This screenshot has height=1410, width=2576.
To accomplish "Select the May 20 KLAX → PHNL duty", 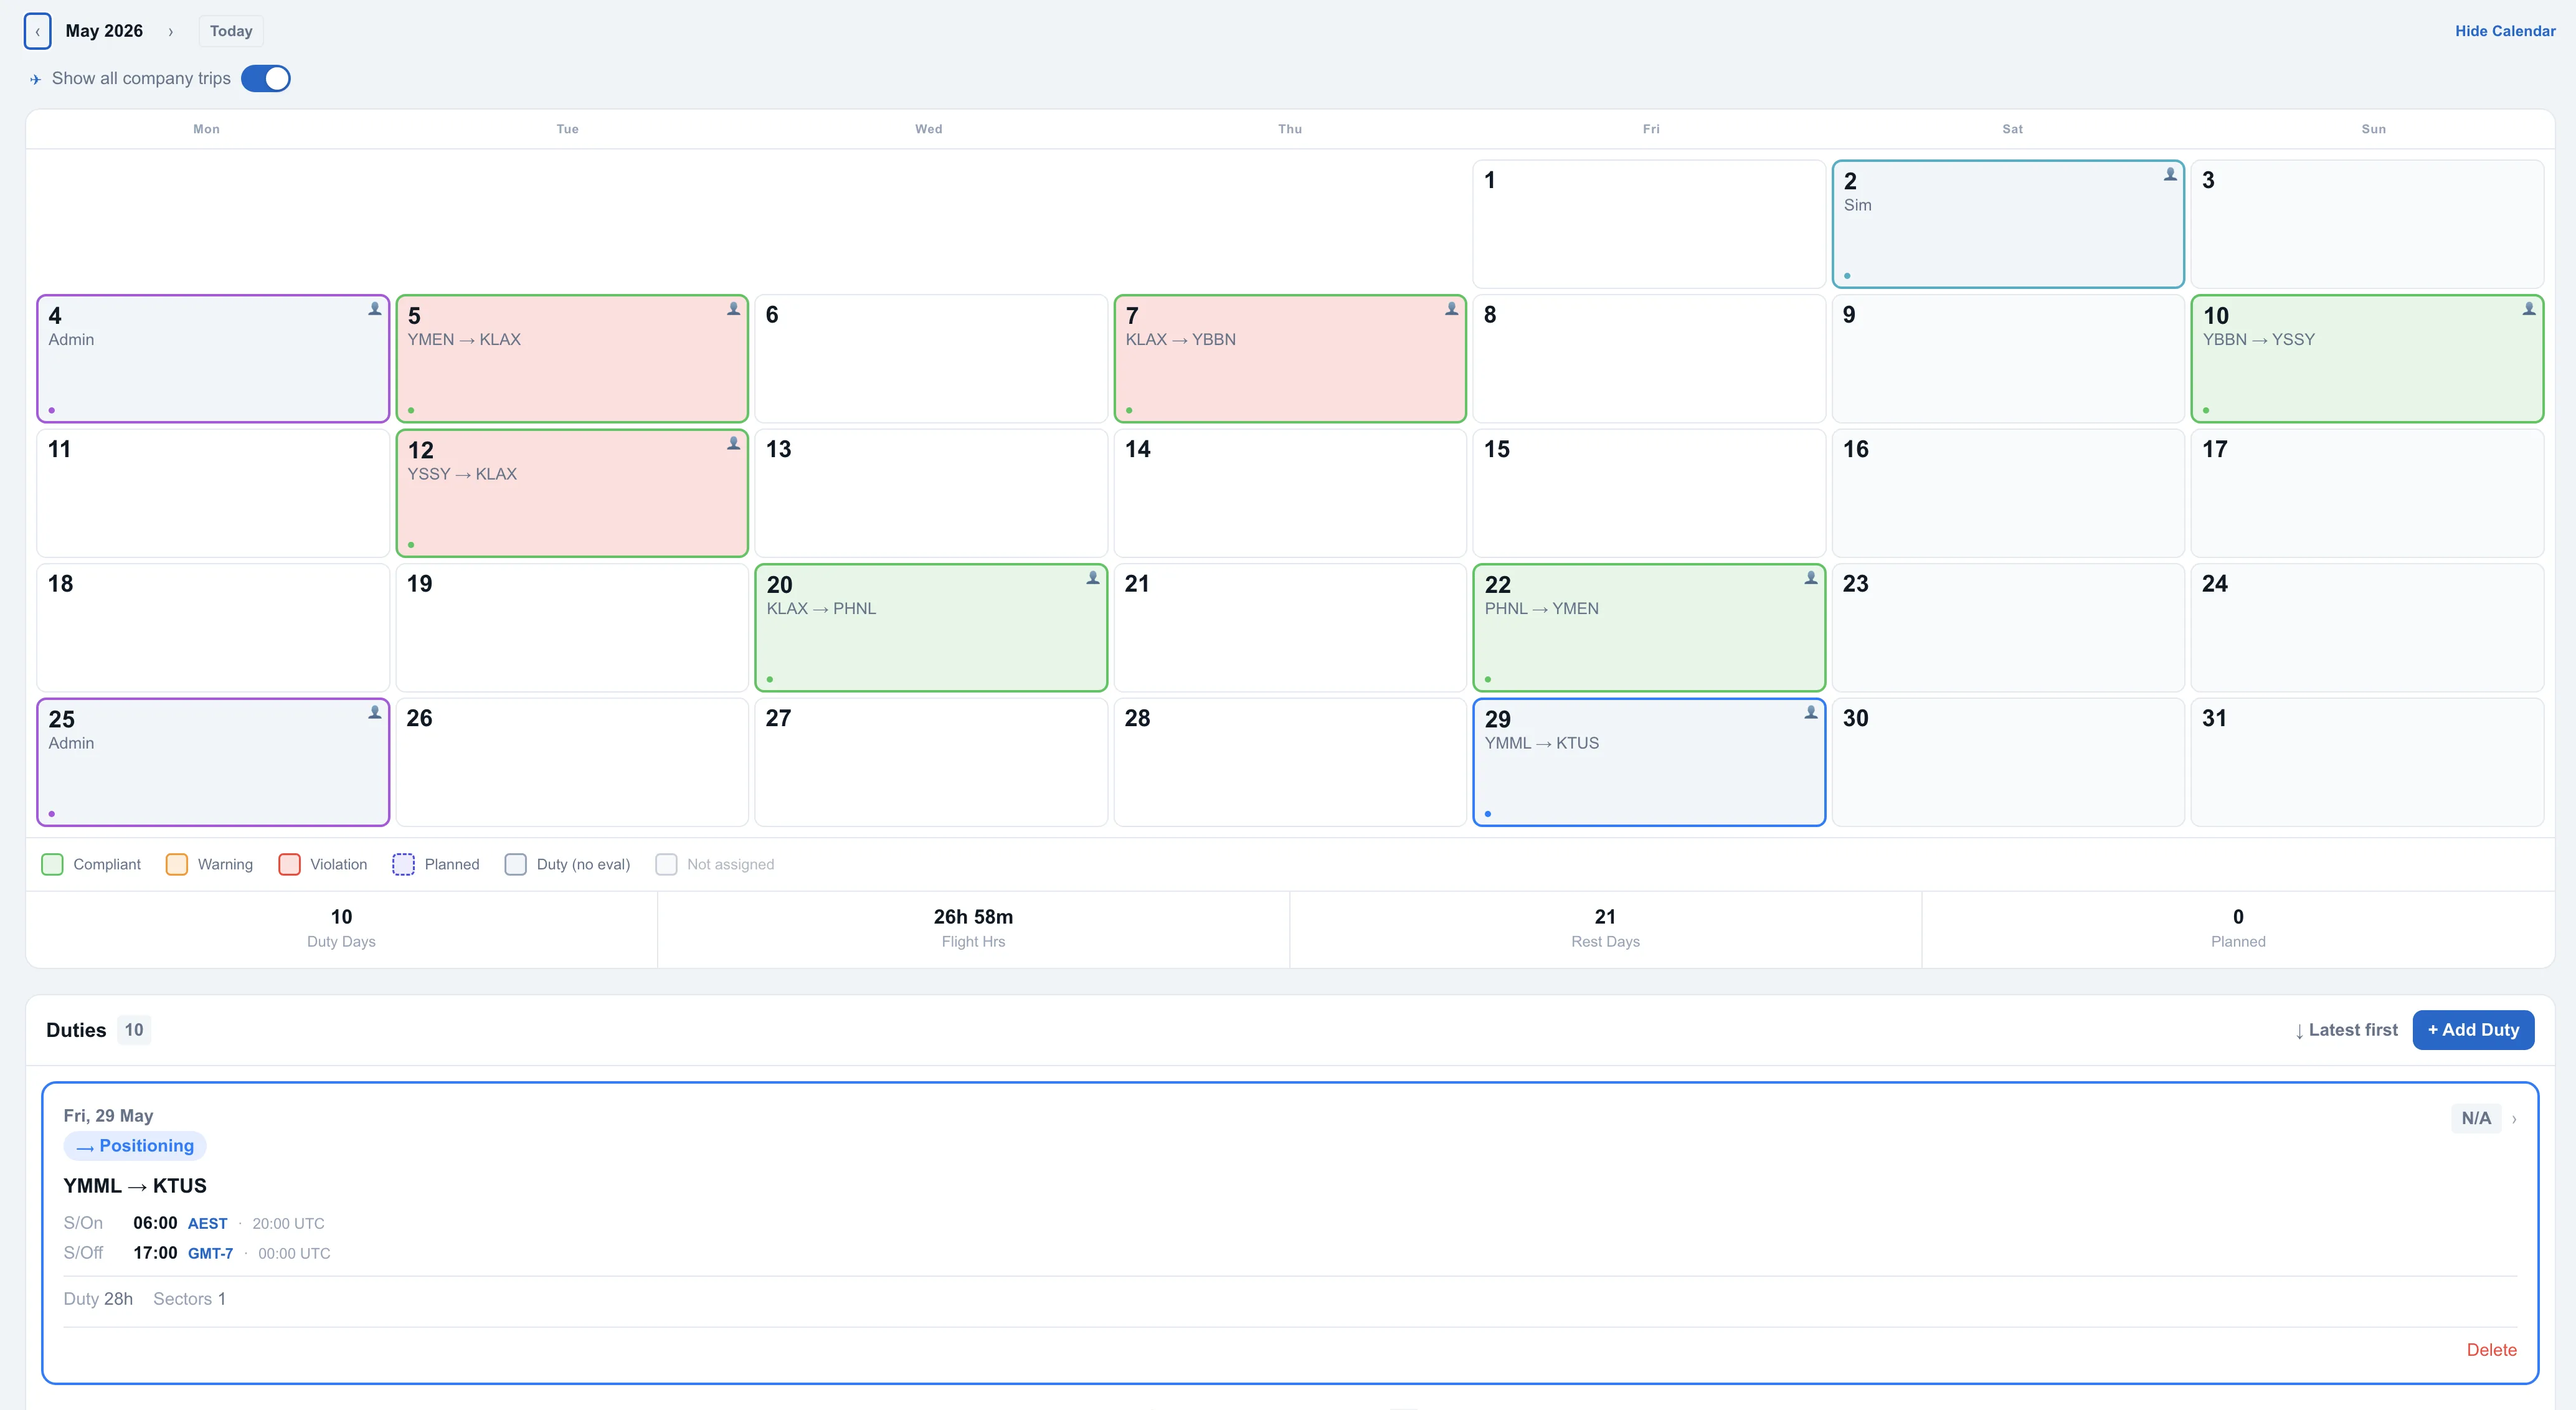I will tap(931, 627).
